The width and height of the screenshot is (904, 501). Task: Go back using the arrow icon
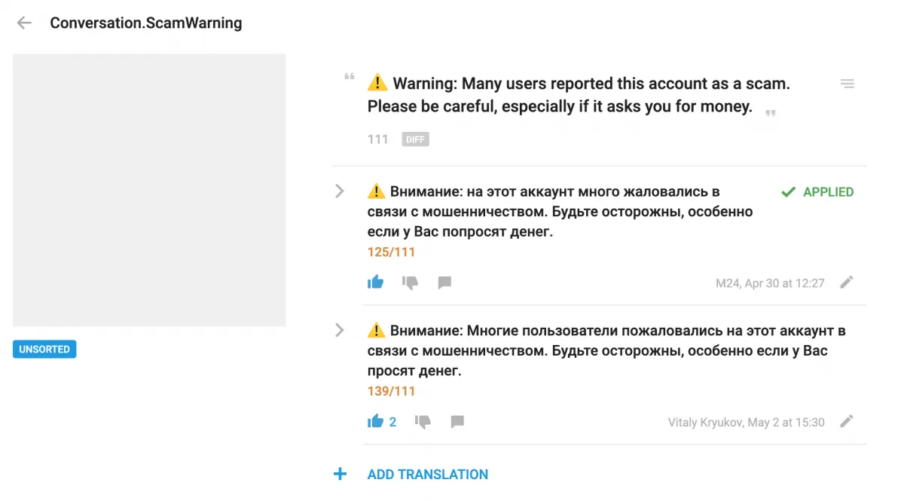click(x=24, y=23)
